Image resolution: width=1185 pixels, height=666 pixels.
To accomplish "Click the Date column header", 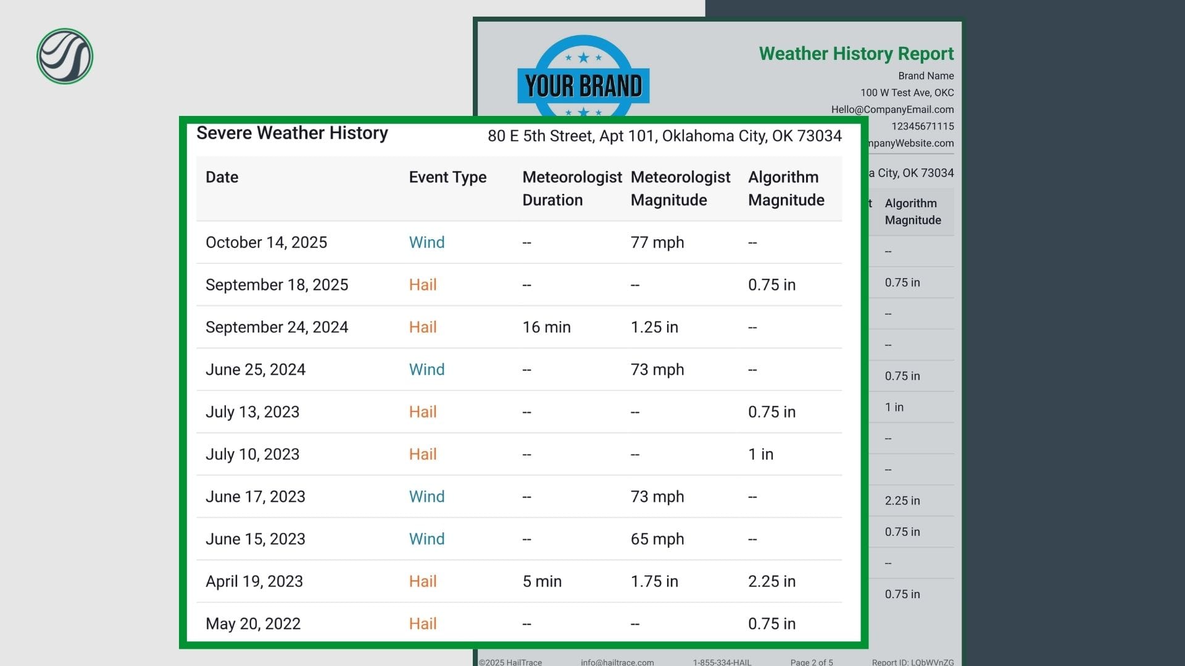I will [221, 177].
